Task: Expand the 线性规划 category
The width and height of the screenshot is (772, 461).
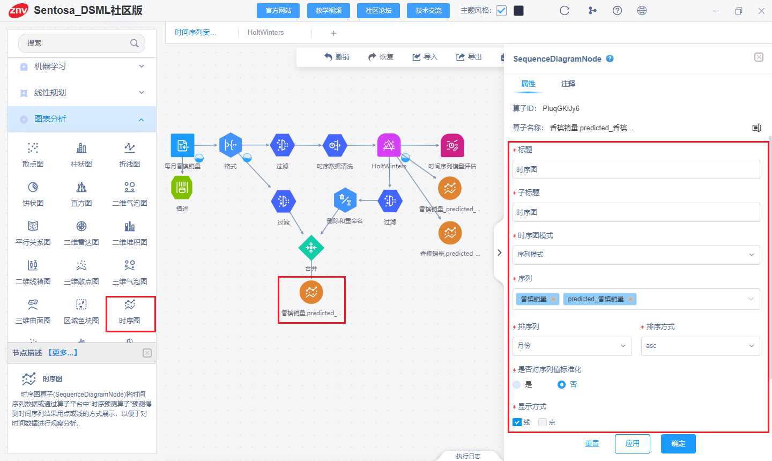Action: 142,93
